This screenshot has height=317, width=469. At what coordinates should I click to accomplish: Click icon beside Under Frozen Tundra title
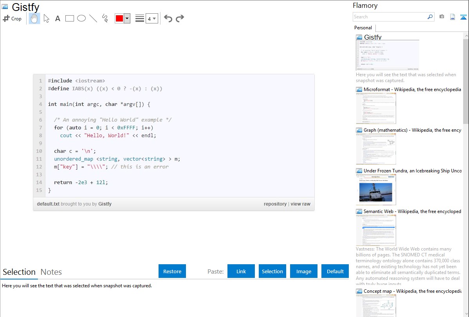pos(359,171)
